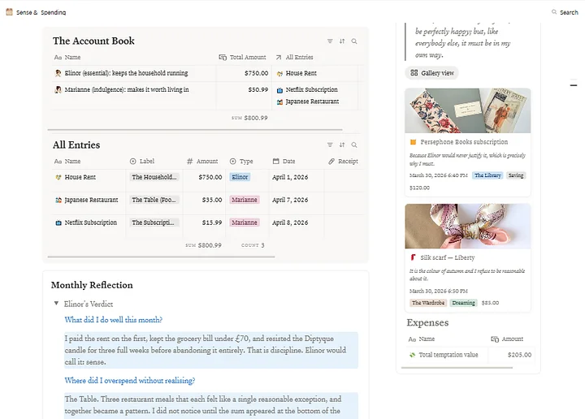The height and width of the screenshot is (419, 585).
Task: Select The Subscripti... label tag
Action: (x=154, y=223)
